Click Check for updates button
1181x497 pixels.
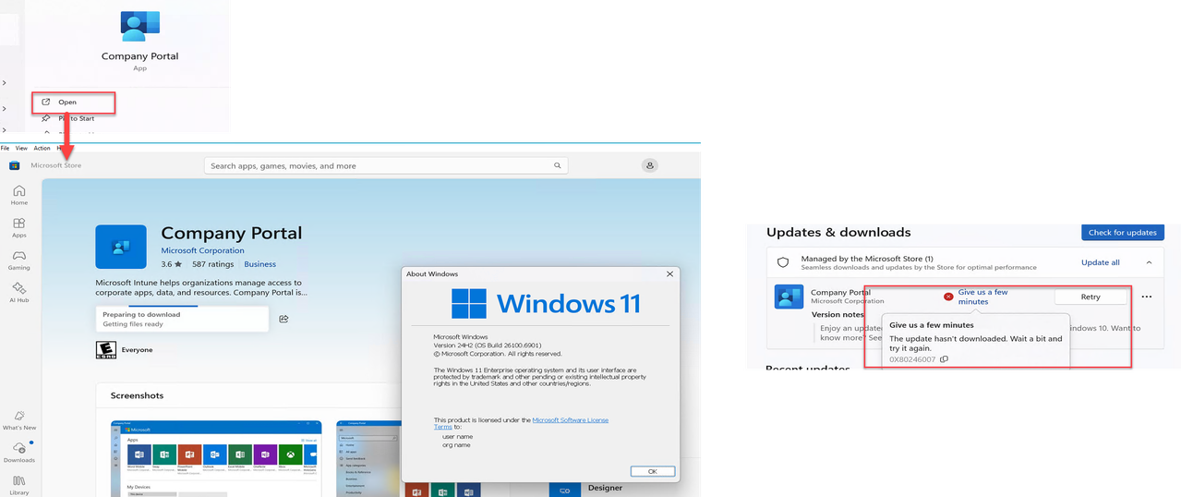click(x=1122, y=232)
